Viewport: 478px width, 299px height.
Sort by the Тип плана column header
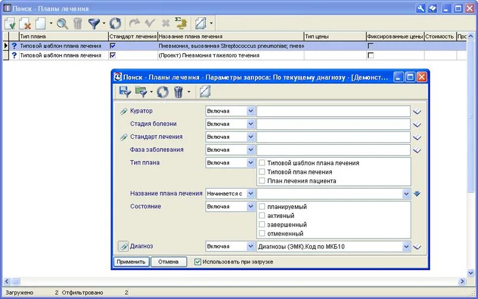coord(64,36)
